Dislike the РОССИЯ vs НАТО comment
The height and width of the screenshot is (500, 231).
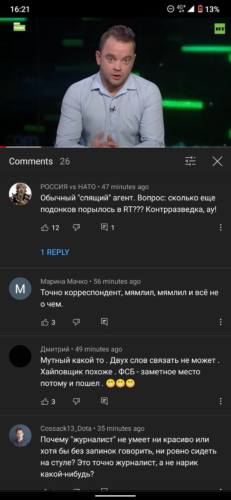point(77,227)
